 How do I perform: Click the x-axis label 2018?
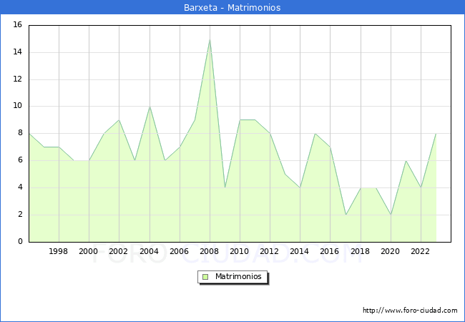(361, 251)
